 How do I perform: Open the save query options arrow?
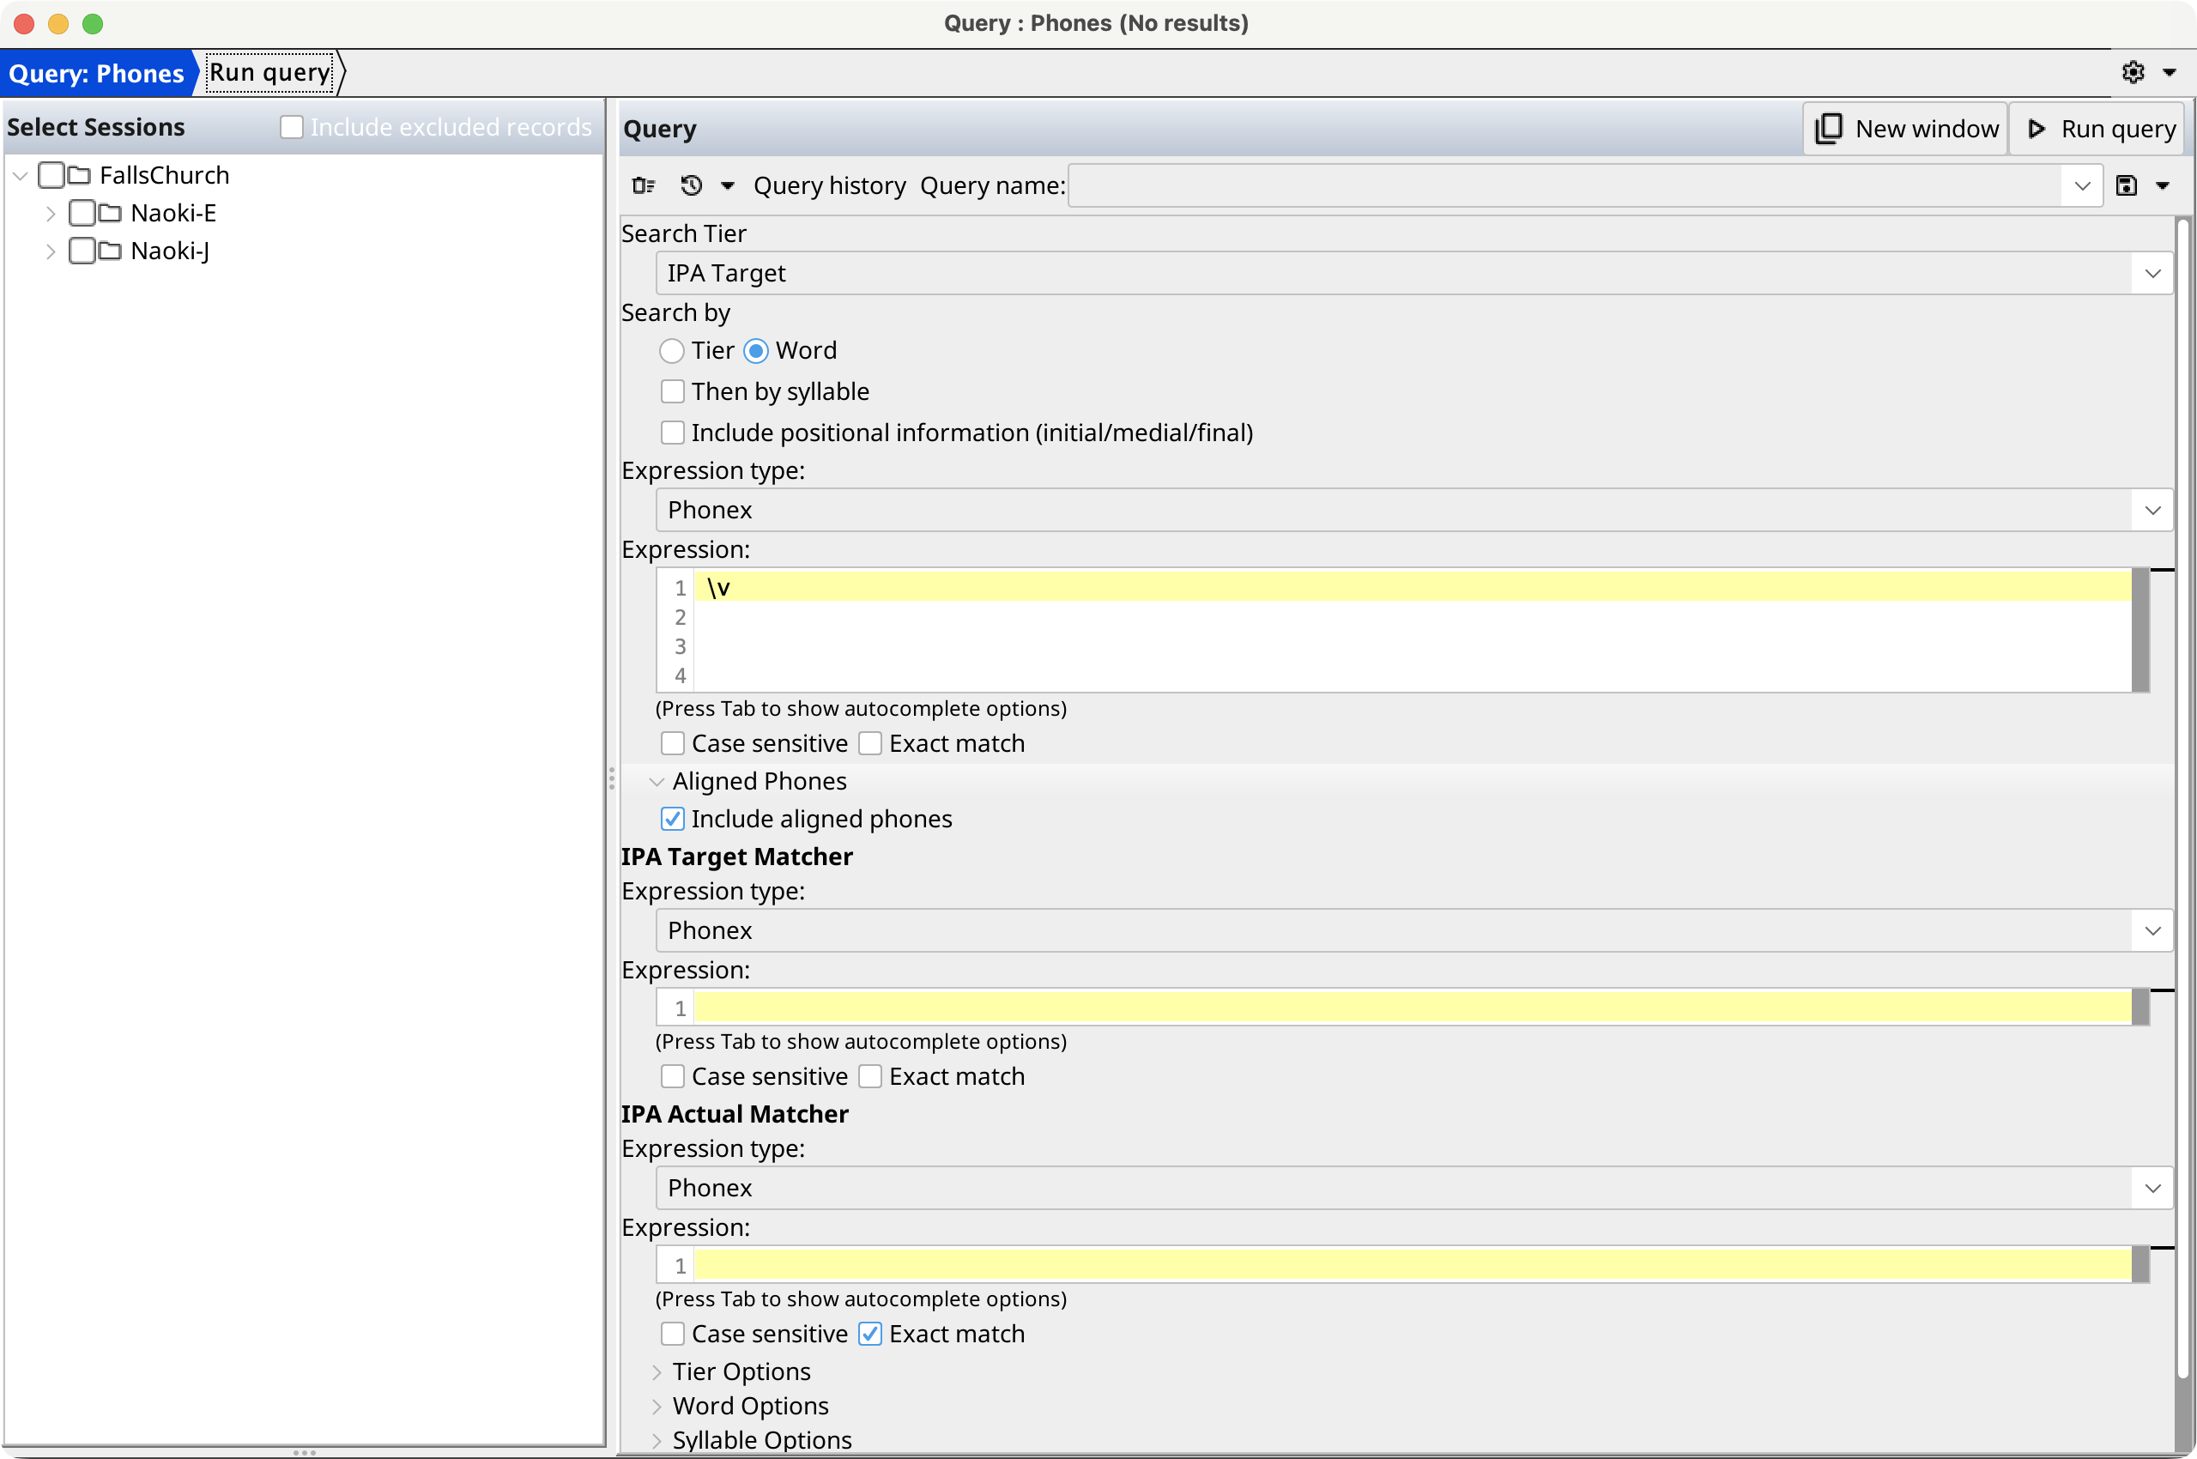(2163, 186)
